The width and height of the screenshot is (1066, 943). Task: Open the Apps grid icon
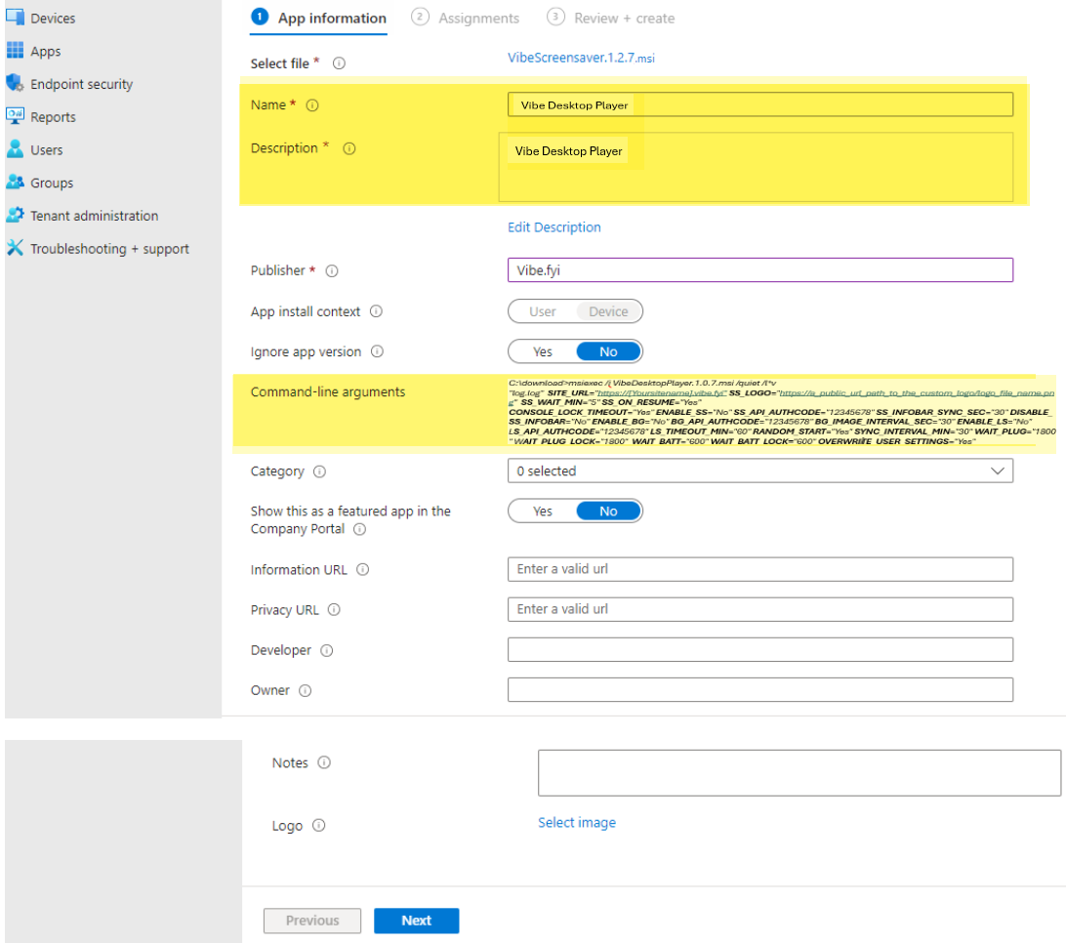(15, 51)
